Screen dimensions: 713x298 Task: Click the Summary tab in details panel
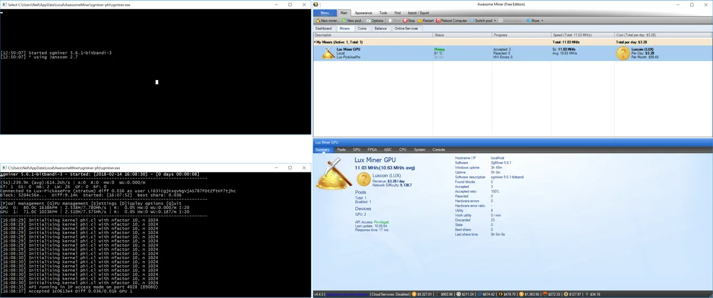pos(323,150)
